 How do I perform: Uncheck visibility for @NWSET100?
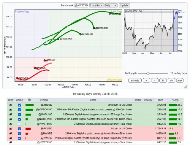[x=19, y=119]
